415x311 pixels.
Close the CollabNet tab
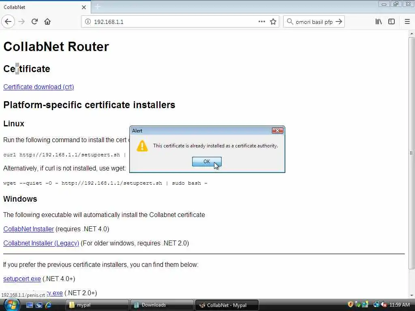pyautogui.click(x=84, y=7)
